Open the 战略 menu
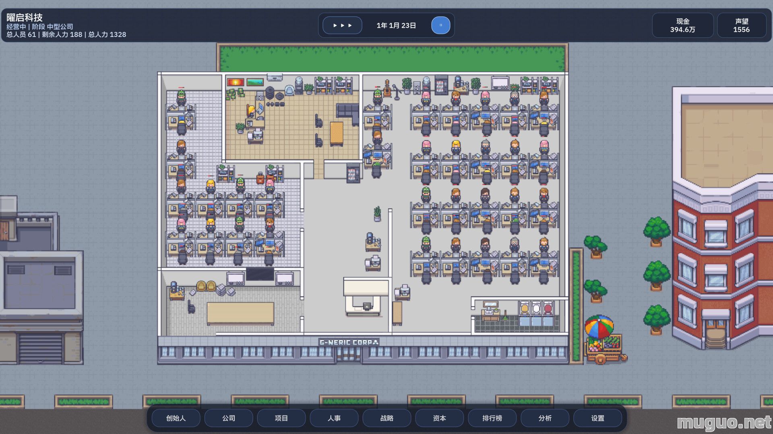The width and height of the screenshot is (773, 434). (387, 418)
